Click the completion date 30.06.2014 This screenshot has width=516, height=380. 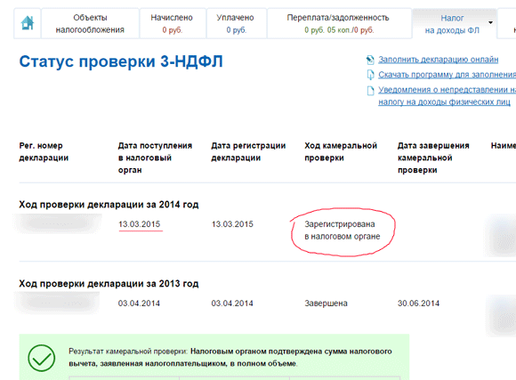[418, 303]
